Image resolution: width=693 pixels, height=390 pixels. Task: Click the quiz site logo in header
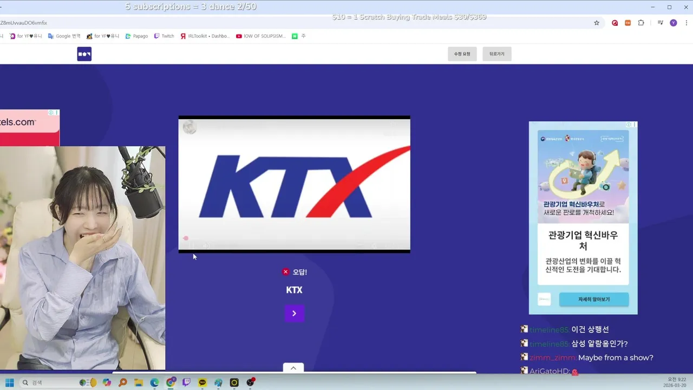[x=84, y=54]
